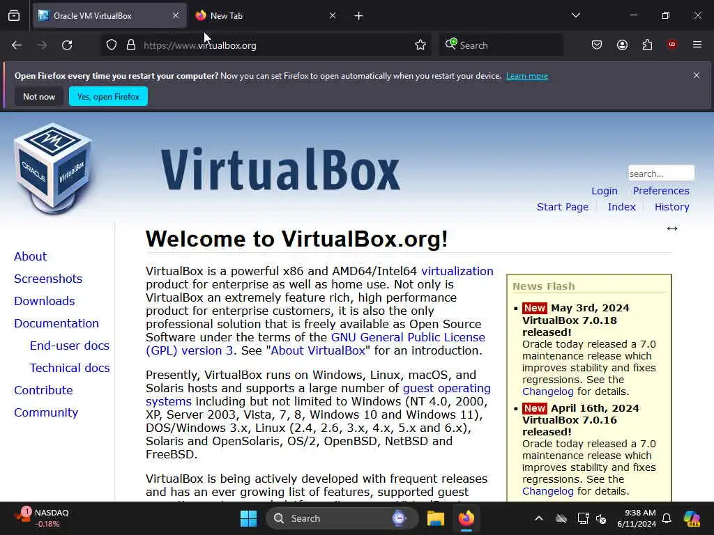Click the VirtualBox site search field
This screenshot has height=535, width=714.
click(x=661, y=173)
